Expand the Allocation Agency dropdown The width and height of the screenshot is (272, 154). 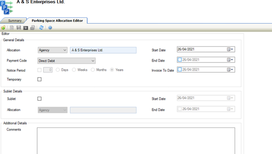(64, 50)
